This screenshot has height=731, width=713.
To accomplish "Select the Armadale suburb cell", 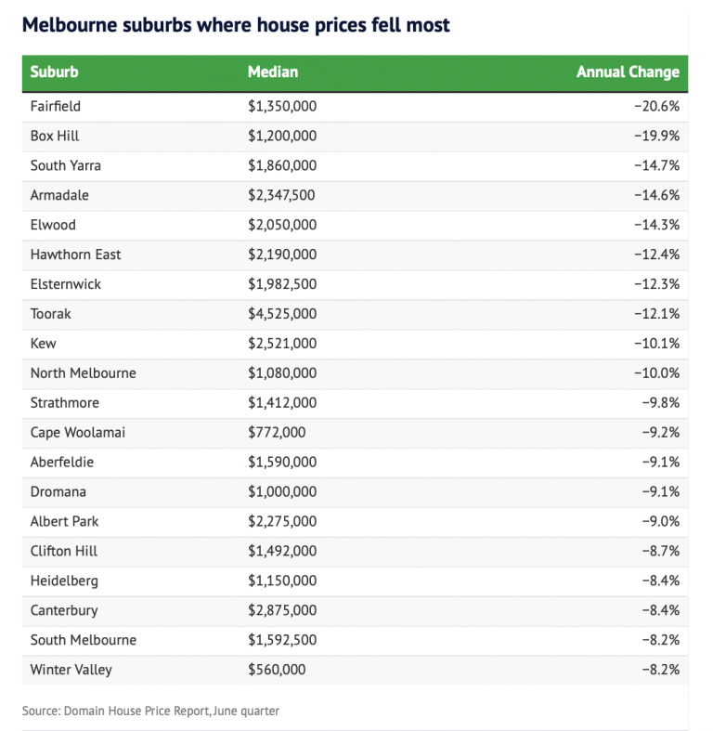I will pyautogui.click(x=59, y=195).
